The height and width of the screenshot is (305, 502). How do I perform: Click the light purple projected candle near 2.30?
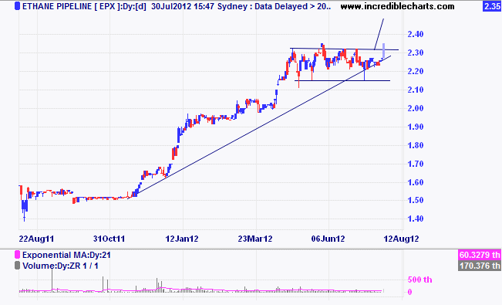point(383,51)
